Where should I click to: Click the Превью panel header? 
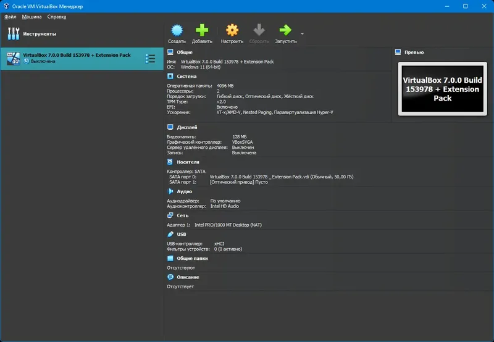click(x=414, y=52)
